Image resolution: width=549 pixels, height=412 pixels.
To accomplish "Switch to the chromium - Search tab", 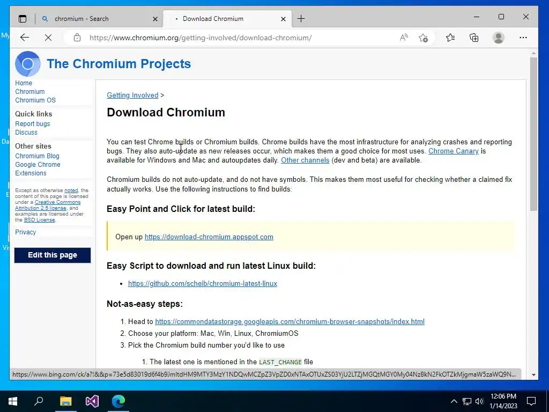I will coord(99,19).
